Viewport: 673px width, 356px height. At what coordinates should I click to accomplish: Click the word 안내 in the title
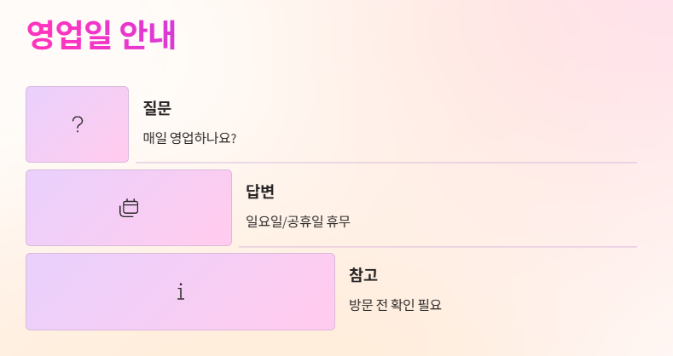pyautogui.click(x=148, y=35)
